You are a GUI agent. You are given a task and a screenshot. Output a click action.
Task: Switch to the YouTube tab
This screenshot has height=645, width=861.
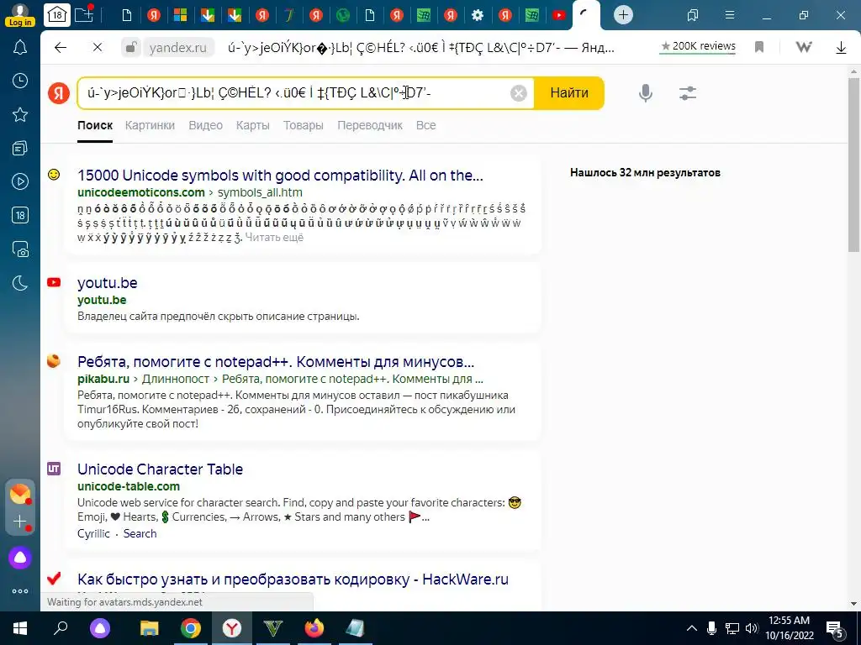(x=559, y=15)
